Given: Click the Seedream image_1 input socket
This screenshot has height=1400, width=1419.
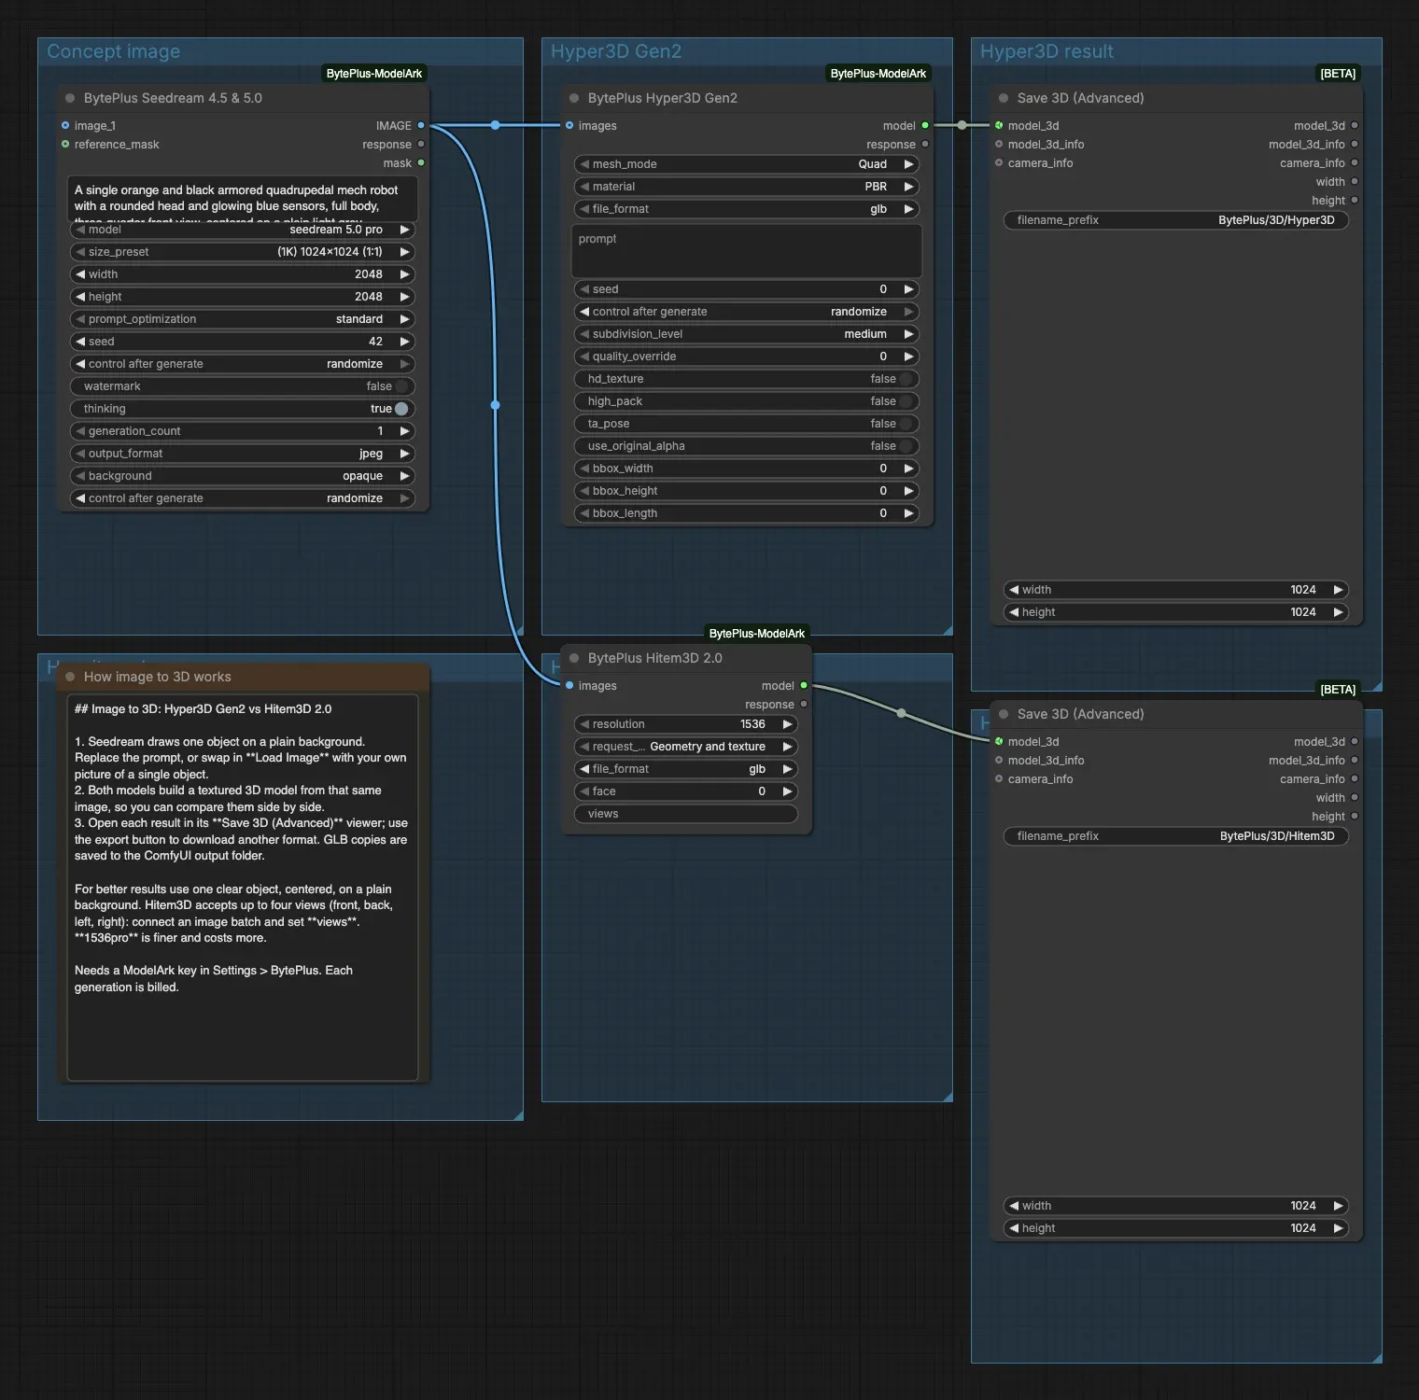Looking at the screenshot, I should pyautogui.click(x=65, y=125).
